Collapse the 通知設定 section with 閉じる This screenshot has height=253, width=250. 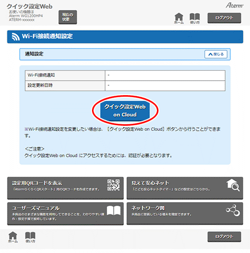click(216, 54)
